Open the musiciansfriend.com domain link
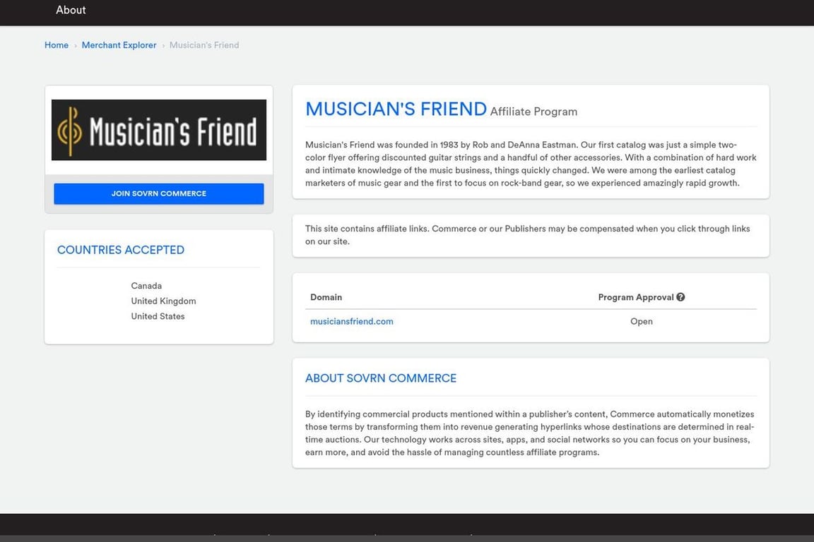Image resolution: width=814 pixels, height=542 pixels. click(351, 322)
